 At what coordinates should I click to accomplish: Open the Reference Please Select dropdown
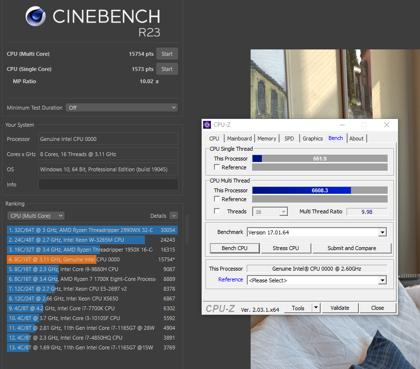317,280
